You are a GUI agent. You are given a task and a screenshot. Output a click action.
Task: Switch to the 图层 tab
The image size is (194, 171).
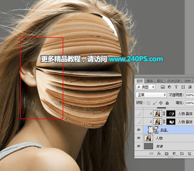tap(139, 81)
